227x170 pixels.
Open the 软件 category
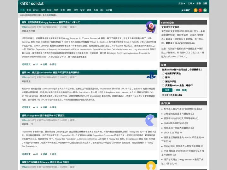[x=76, y=10]
